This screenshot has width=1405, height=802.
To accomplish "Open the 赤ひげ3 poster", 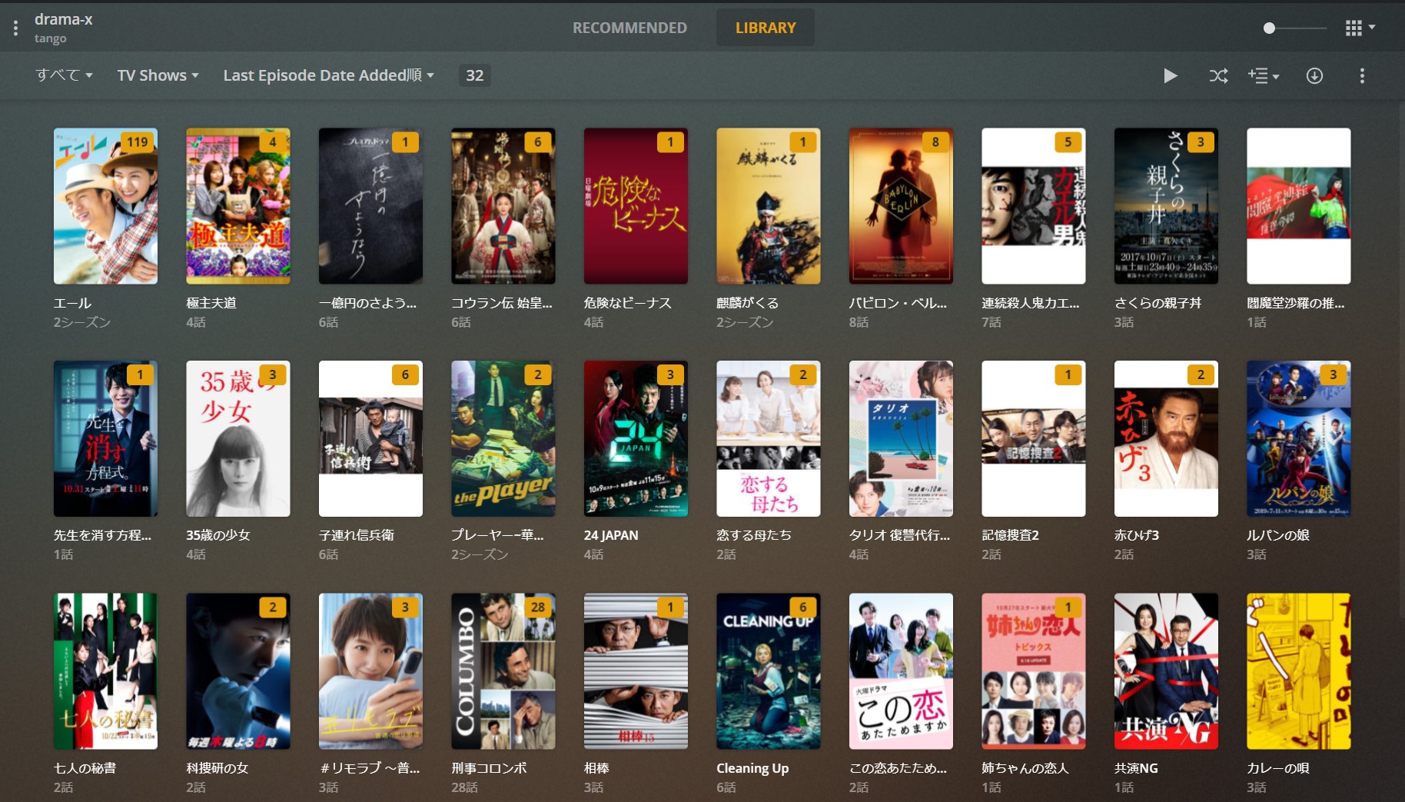I will point(1166,438).
